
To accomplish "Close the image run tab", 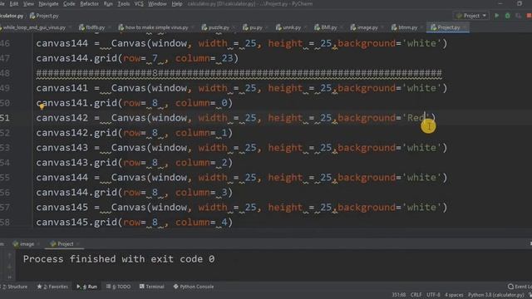I will coord(38,243).
